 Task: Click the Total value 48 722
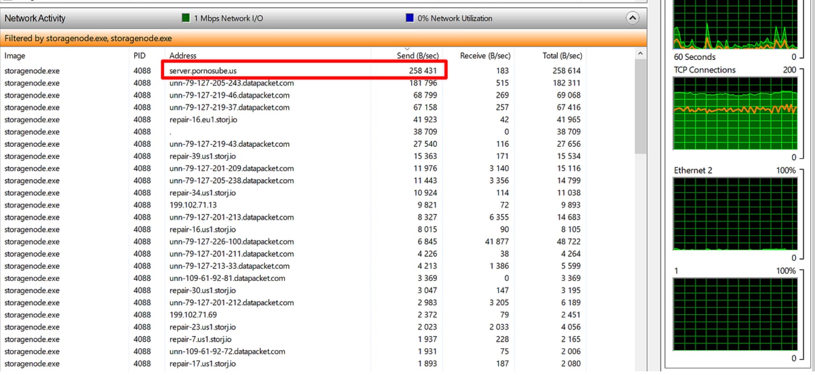[x=569, y=241]
